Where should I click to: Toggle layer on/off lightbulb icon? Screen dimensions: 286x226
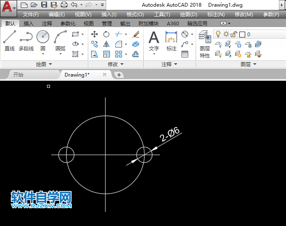click(x=218, y=34)
